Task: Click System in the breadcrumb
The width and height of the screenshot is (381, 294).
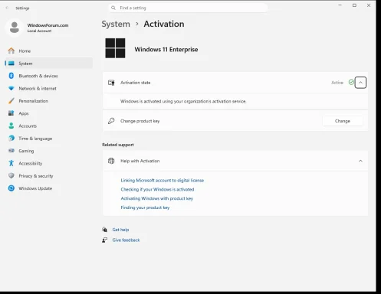Action: point(116,24)
